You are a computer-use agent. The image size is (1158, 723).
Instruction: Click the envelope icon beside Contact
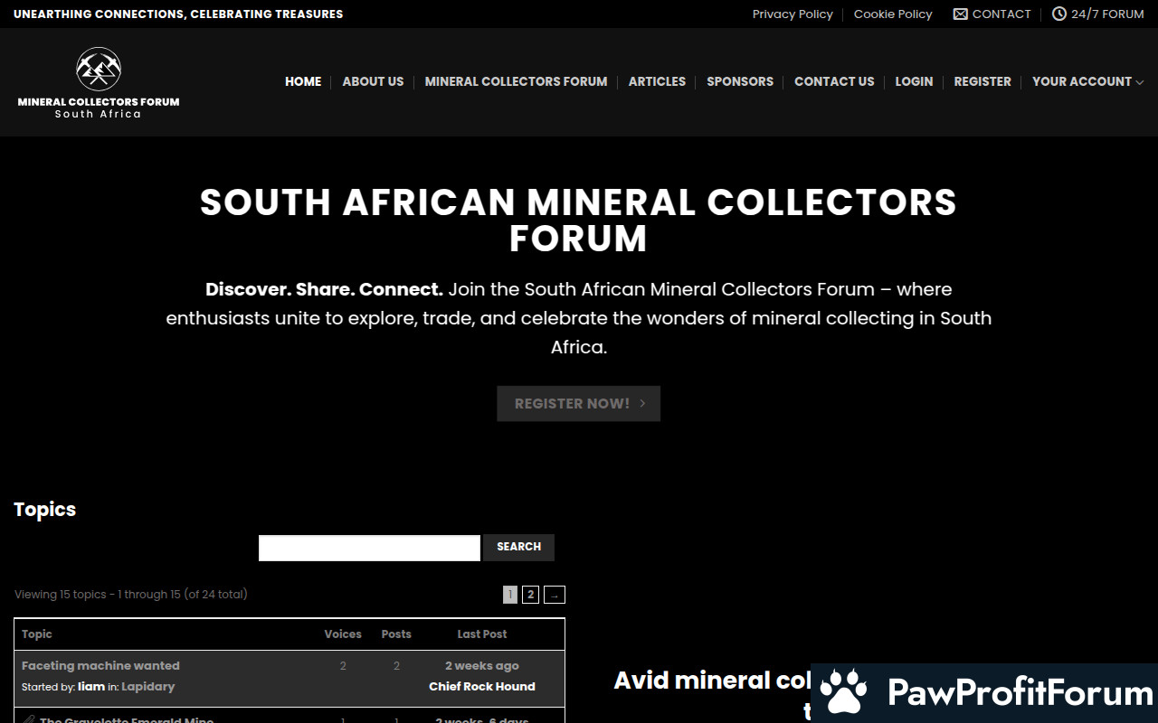pyautogui.click(x=960, y=14)
